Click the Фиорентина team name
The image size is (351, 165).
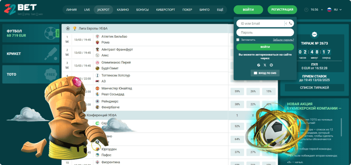(x=111, y=162)
